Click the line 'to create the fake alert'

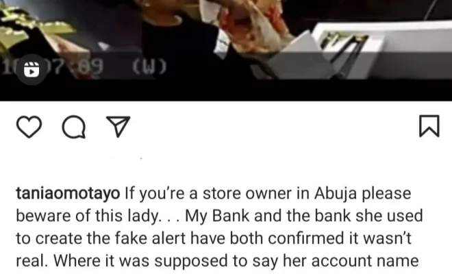214,238
